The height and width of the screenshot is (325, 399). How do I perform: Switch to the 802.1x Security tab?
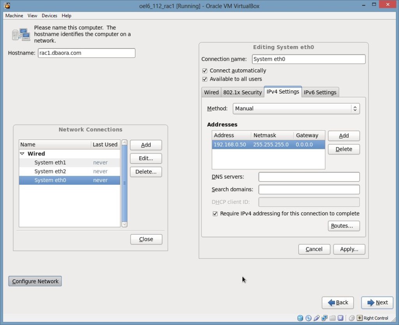(242, 92)
